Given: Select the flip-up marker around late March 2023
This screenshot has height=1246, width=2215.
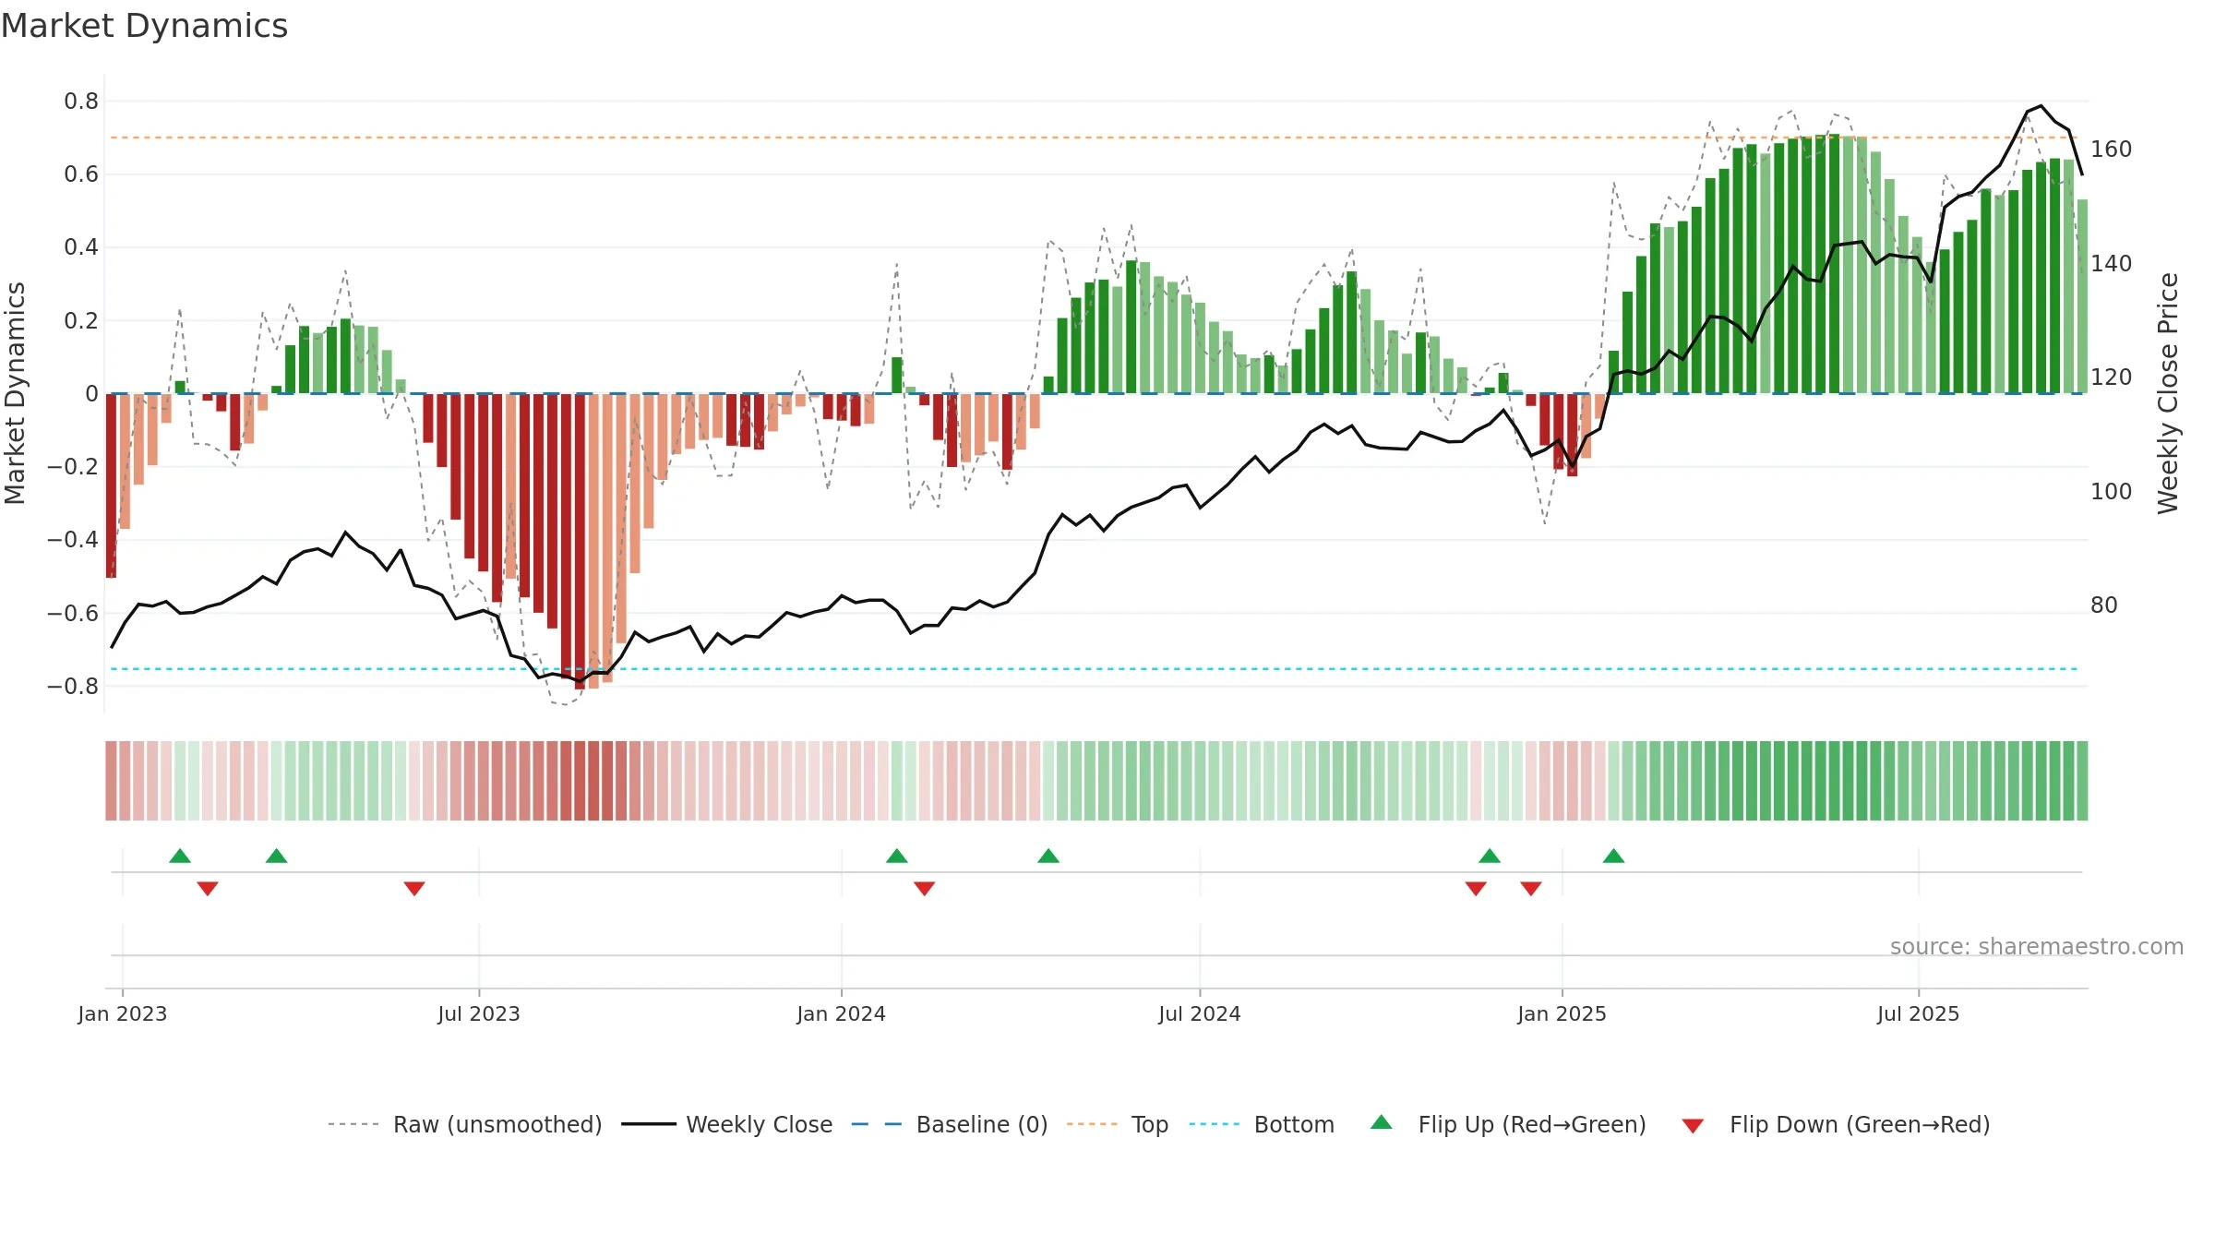Looking at the screenshot, I should (276, 856).
